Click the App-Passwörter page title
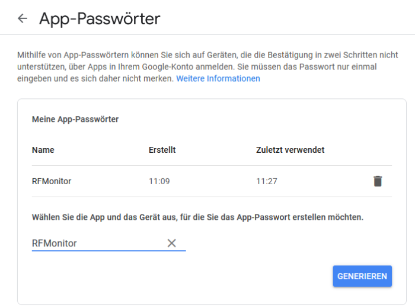Screen dimensions: 415x308 tap(100, 19)
